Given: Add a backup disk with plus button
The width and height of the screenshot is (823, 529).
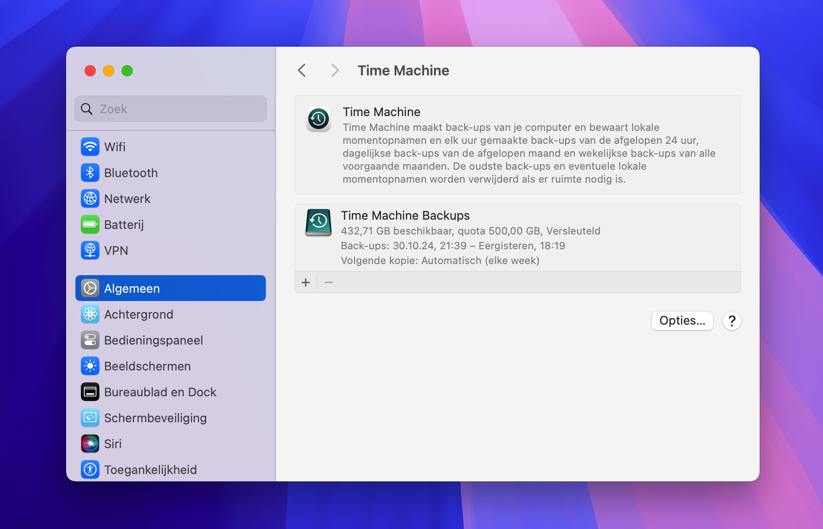Looking at the screenshot, I should (x=306, y=283).
